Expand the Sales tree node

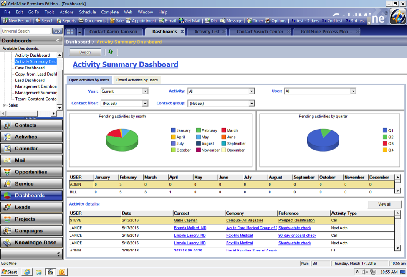[5, 106]
